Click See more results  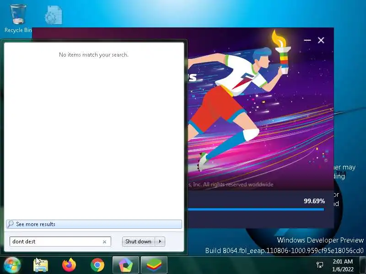(x=94, y=224)
